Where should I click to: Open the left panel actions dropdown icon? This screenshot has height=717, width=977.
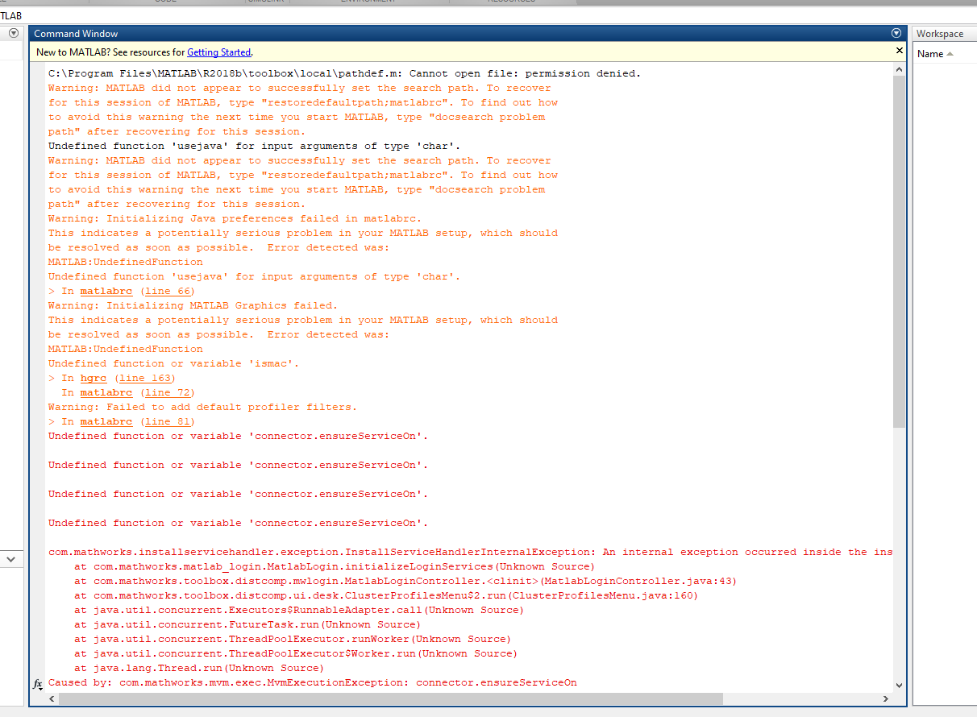pyautogui.click(x=14, y=33)
